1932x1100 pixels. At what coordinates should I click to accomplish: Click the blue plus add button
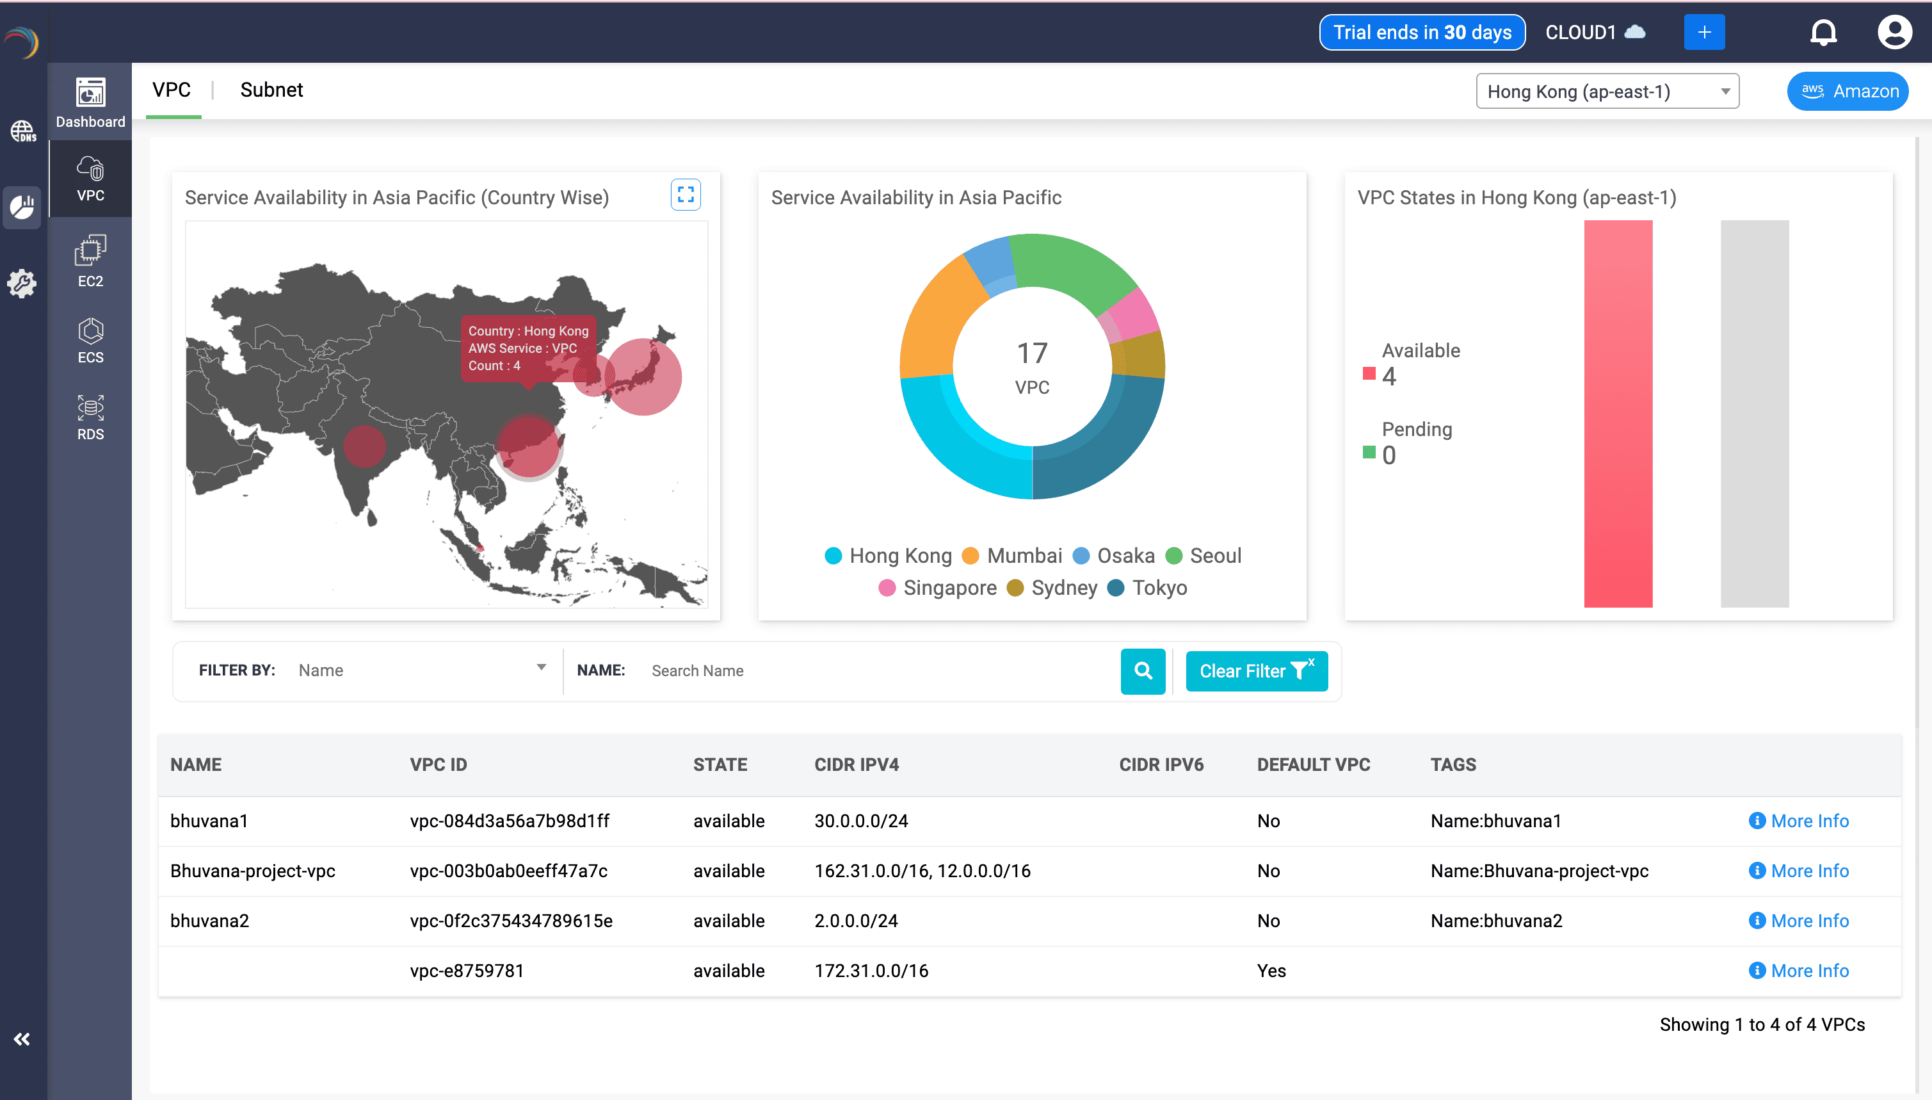tap(1704, 33)
